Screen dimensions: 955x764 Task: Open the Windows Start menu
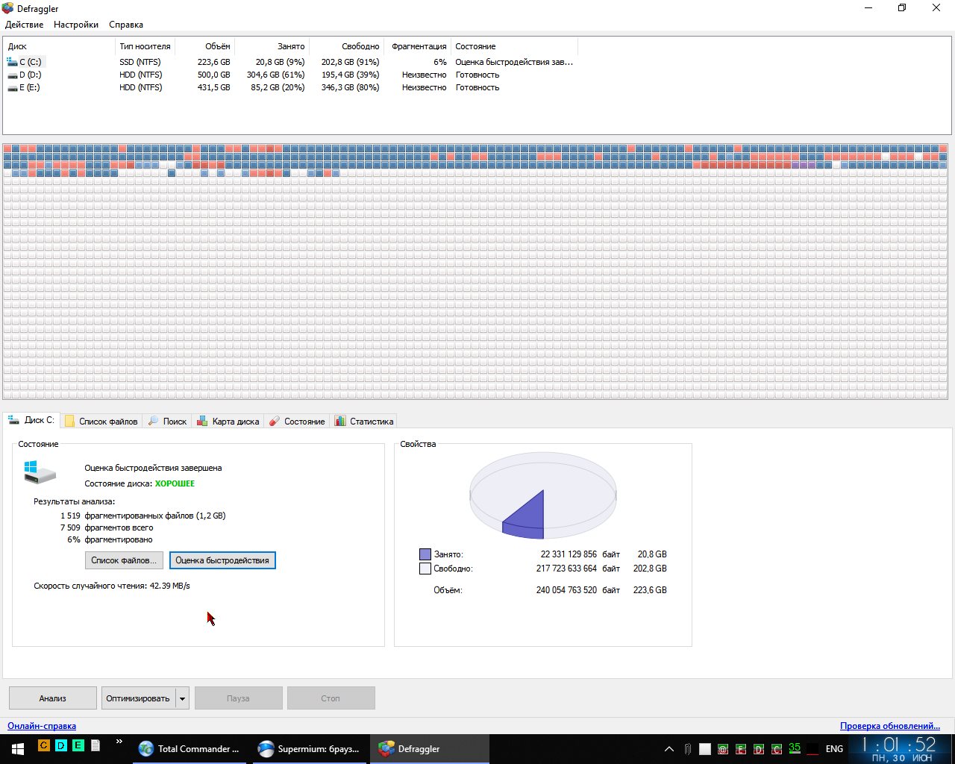pyautogui.click(x=18, y=748)
